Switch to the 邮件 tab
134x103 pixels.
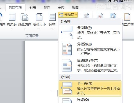[47, 7]
